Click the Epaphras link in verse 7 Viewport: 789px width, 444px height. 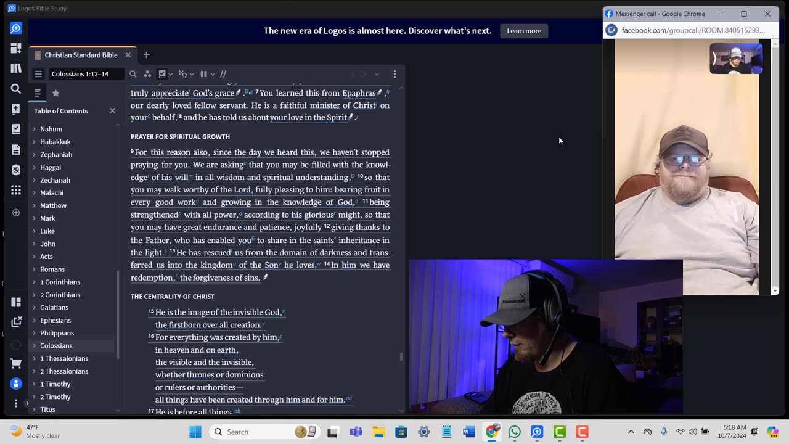tap(359, 93)
